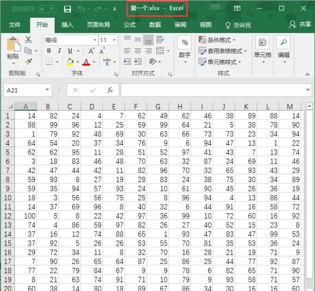This screenshot has width=315, height=291.
Task: Collapse the ribbon with the chevron
Action: [307, 74]
